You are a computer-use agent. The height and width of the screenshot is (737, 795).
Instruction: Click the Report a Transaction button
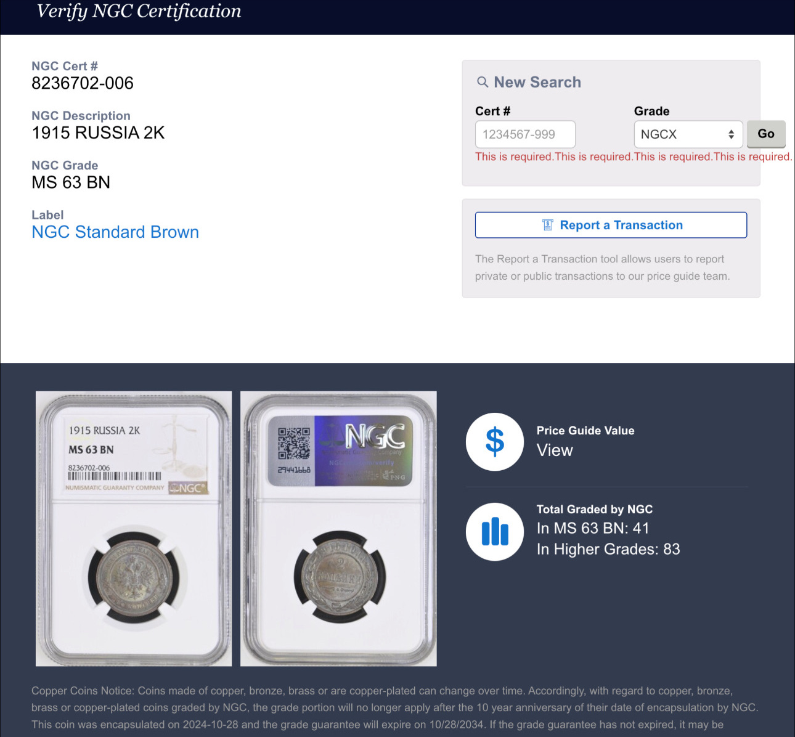611,225
